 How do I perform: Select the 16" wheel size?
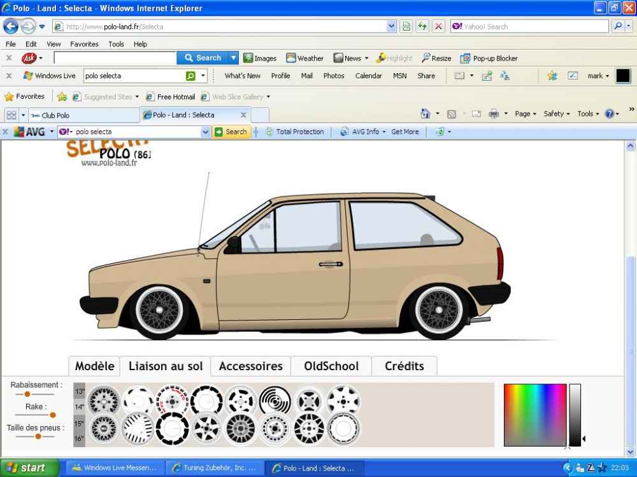click(79, 438)
